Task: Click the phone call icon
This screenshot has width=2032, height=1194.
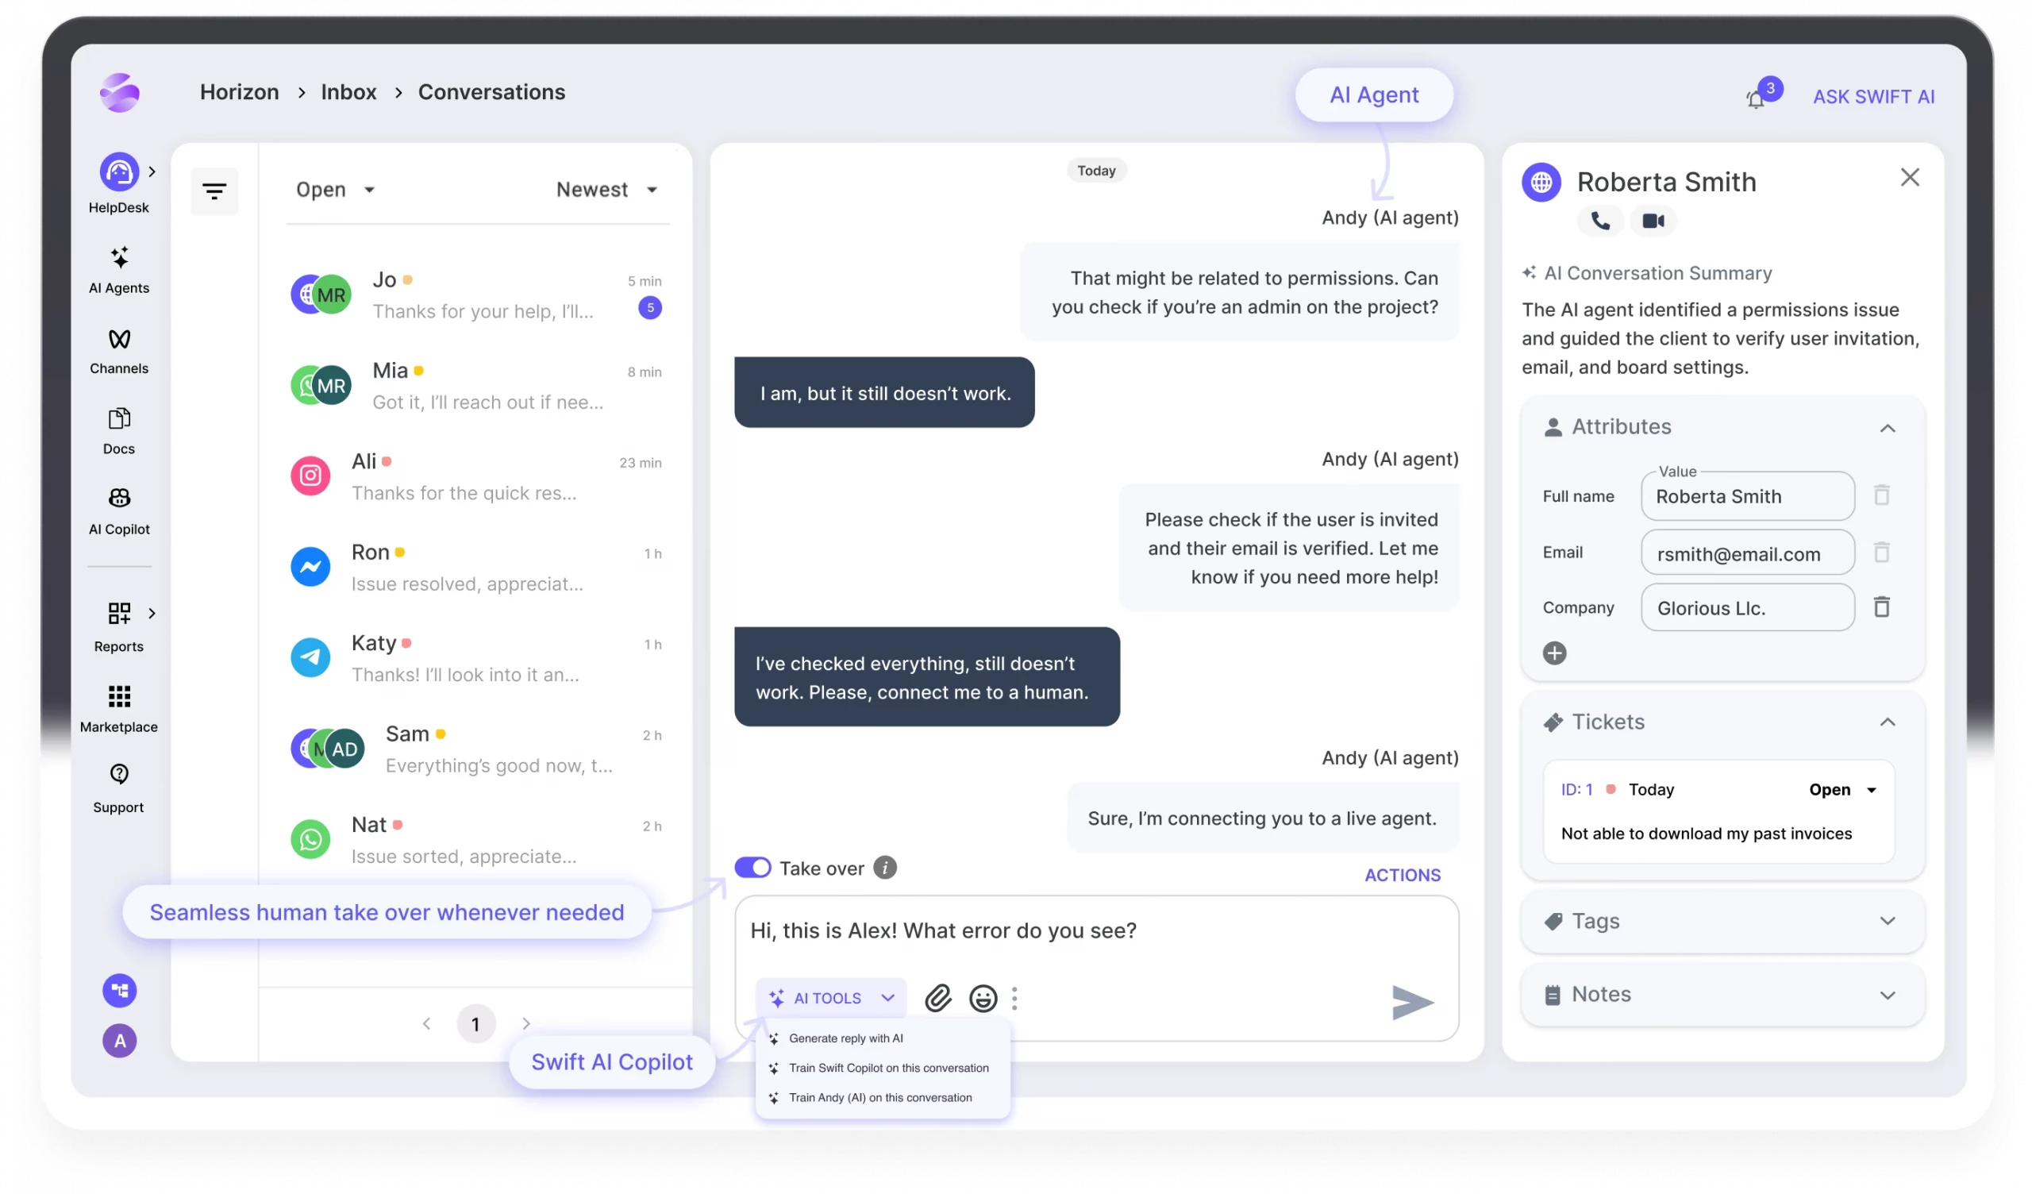Action: pyautogui.click(x=1599, y=220)
